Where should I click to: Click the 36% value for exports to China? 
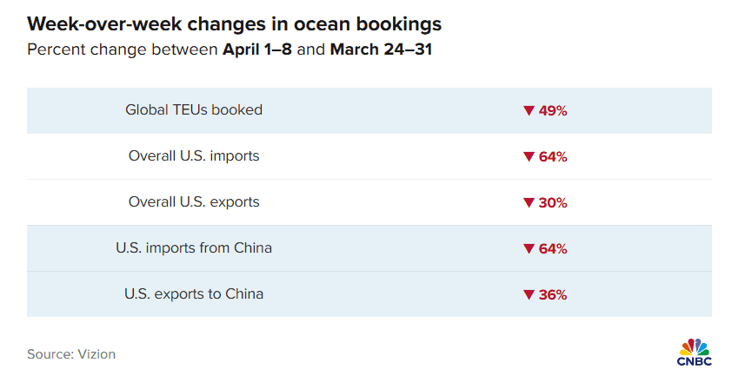coord(553,294)
